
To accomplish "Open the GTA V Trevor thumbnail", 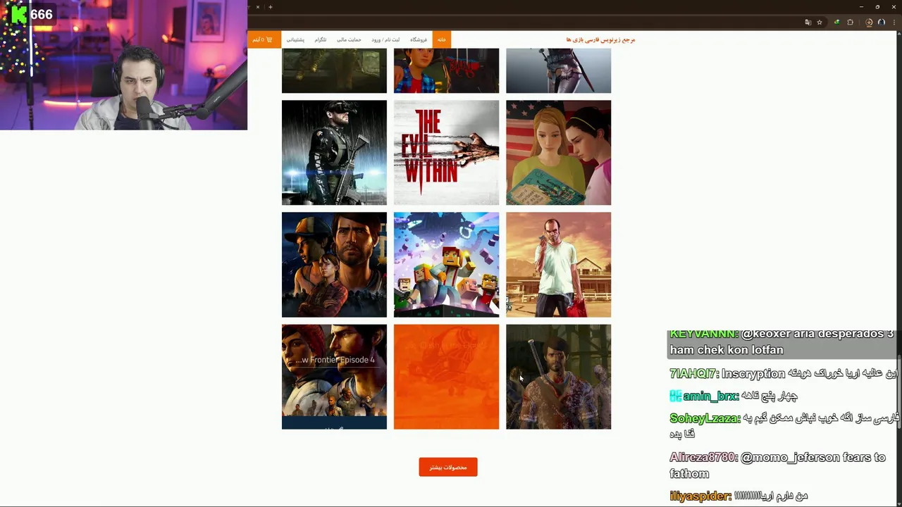I will 558,265.
